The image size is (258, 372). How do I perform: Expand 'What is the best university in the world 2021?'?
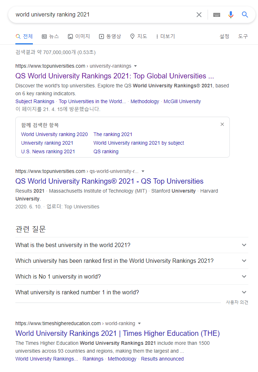coord(132,245)
